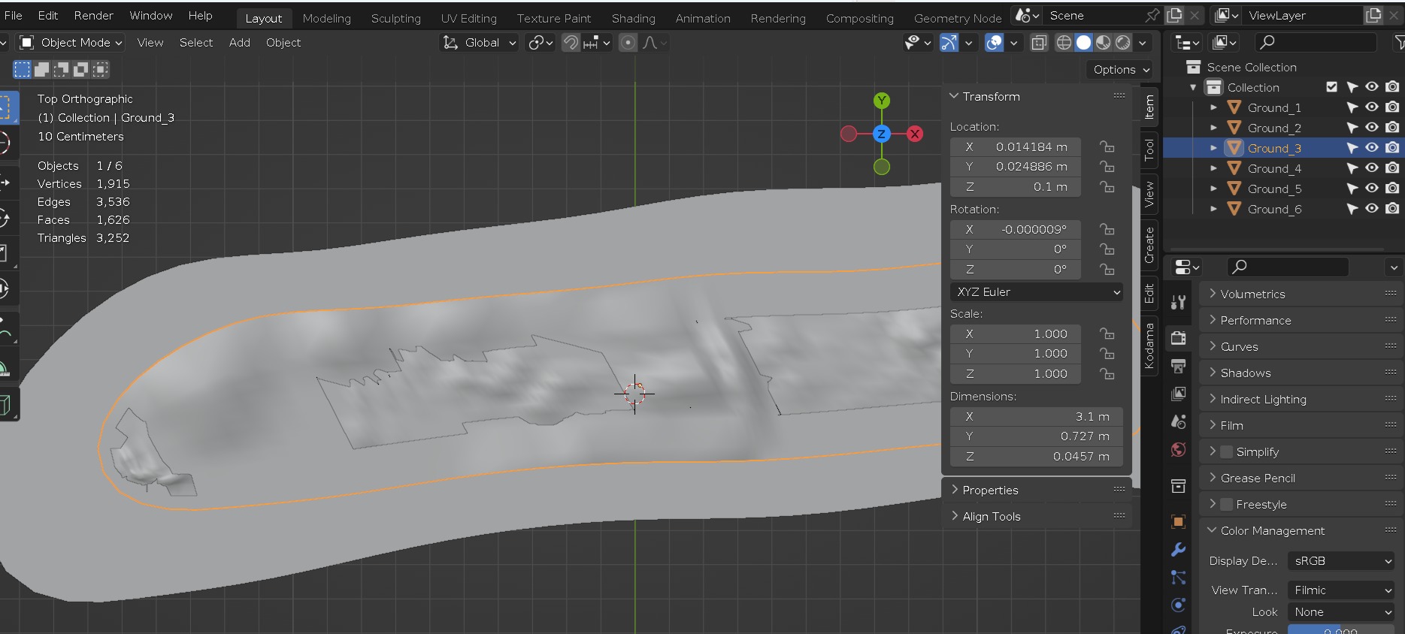Lock the Scale Y value
Viewport: 1405px width, 634px height.
pyautogui.click(x=1107, y=353)
